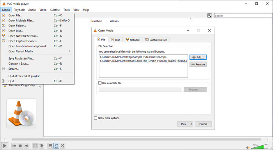This screenshot has width=273, height=150.
Task: Maximize the VLC media player window
Action: coord(257,4)
